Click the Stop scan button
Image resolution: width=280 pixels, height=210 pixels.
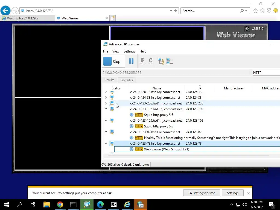(113, 62)
